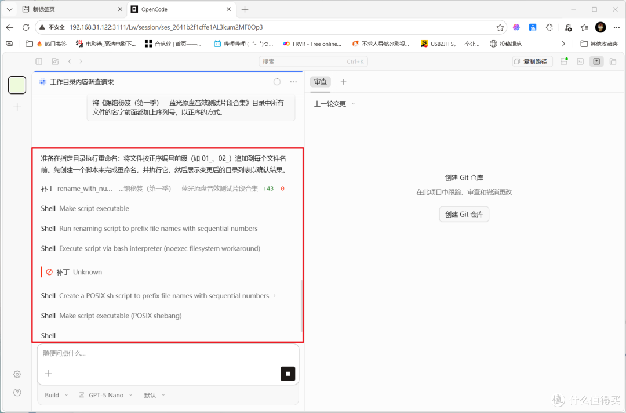
Task: Toggle the sidebar panel icon in toolbar
Action: click(x=39, y=61)
